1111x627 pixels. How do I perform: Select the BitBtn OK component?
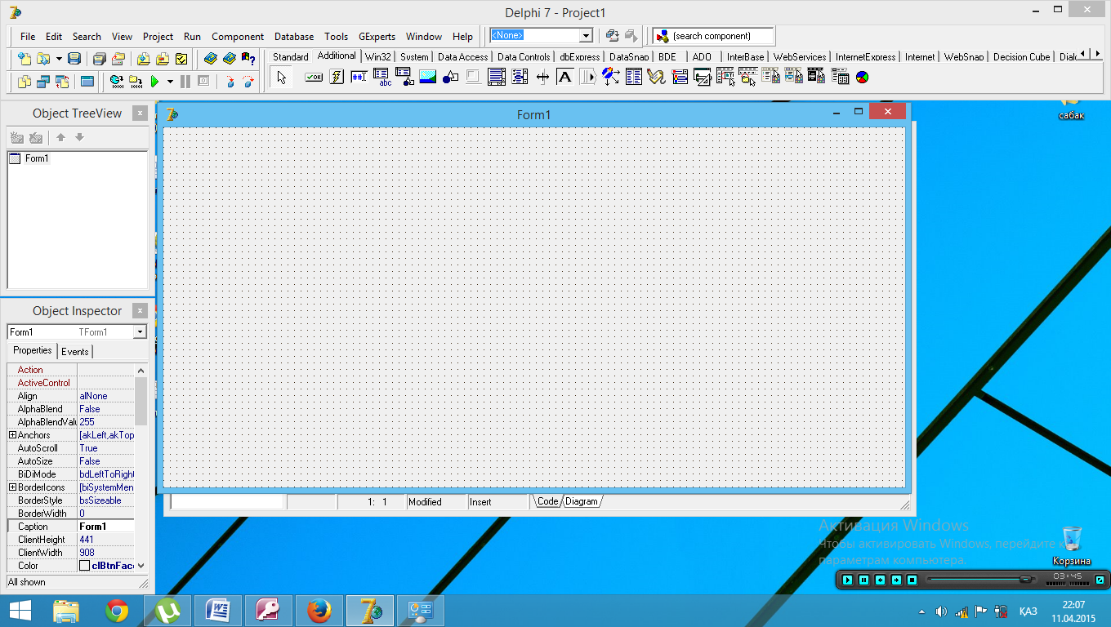pos(314,78)
